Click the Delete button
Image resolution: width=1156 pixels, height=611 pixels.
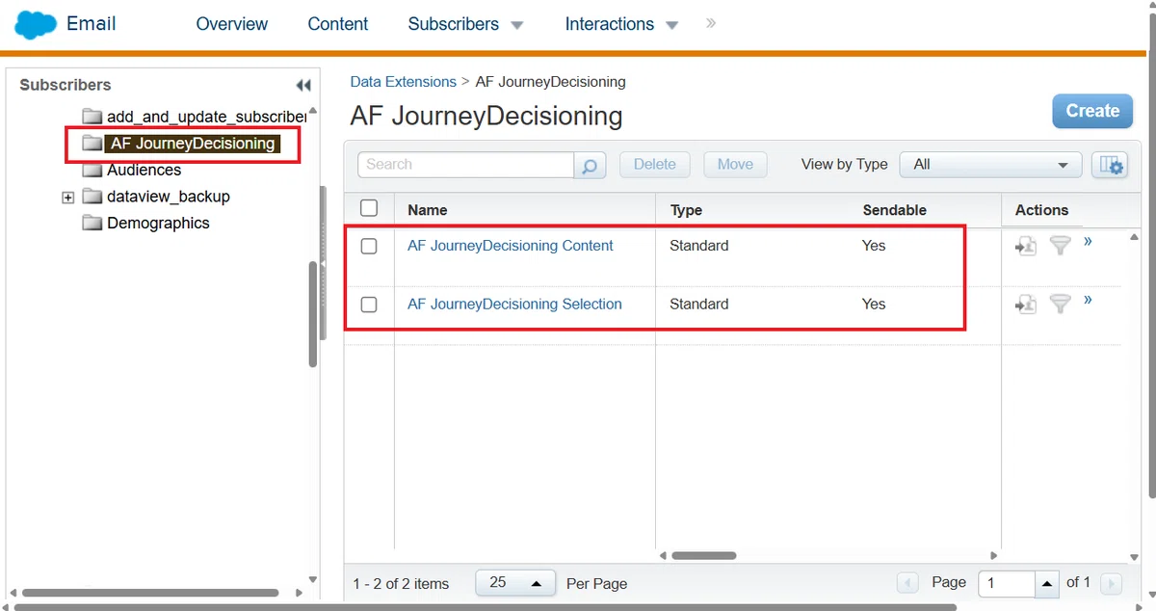tap(655, 165)
